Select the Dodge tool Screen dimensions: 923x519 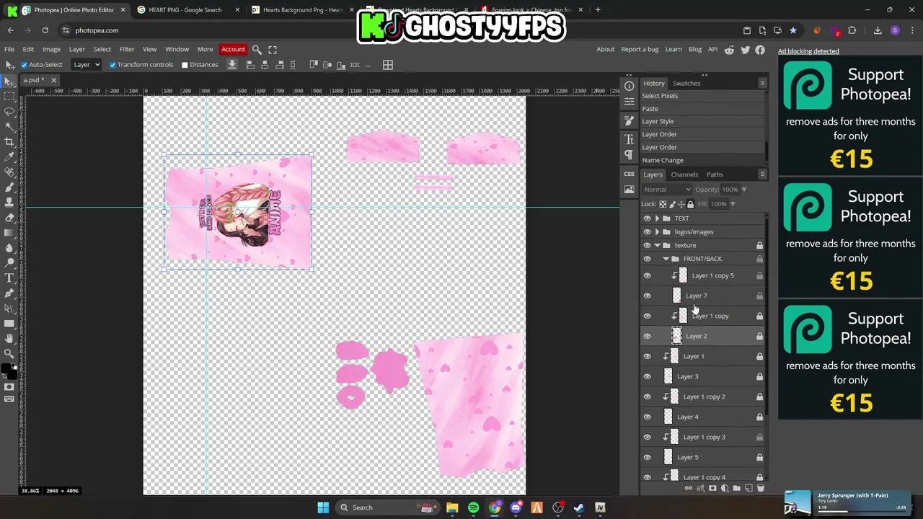tap(9, 263)
